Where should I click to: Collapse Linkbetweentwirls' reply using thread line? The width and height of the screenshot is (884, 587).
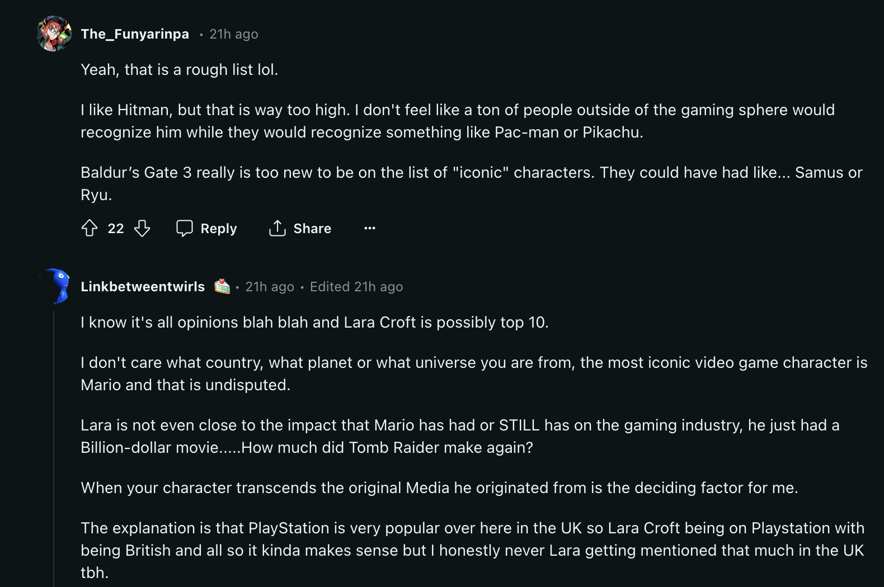pos(54,447)
